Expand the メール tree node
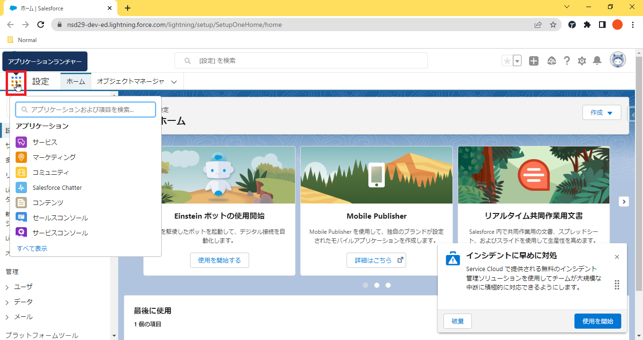The width and height of the screenshot is (643, 340). click(x=7, y=317)
